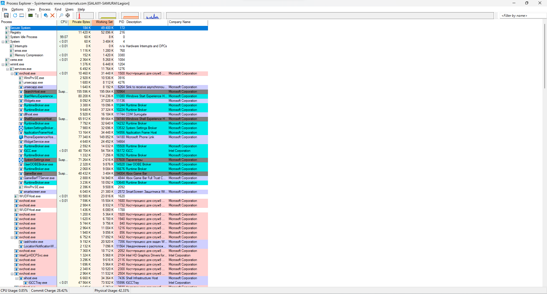
Task: Click the red CPU usage mini graph
Action: [85, 15]
